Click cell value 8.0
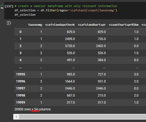The height and width of the screenshot is (122, 146). click(136, 60)
